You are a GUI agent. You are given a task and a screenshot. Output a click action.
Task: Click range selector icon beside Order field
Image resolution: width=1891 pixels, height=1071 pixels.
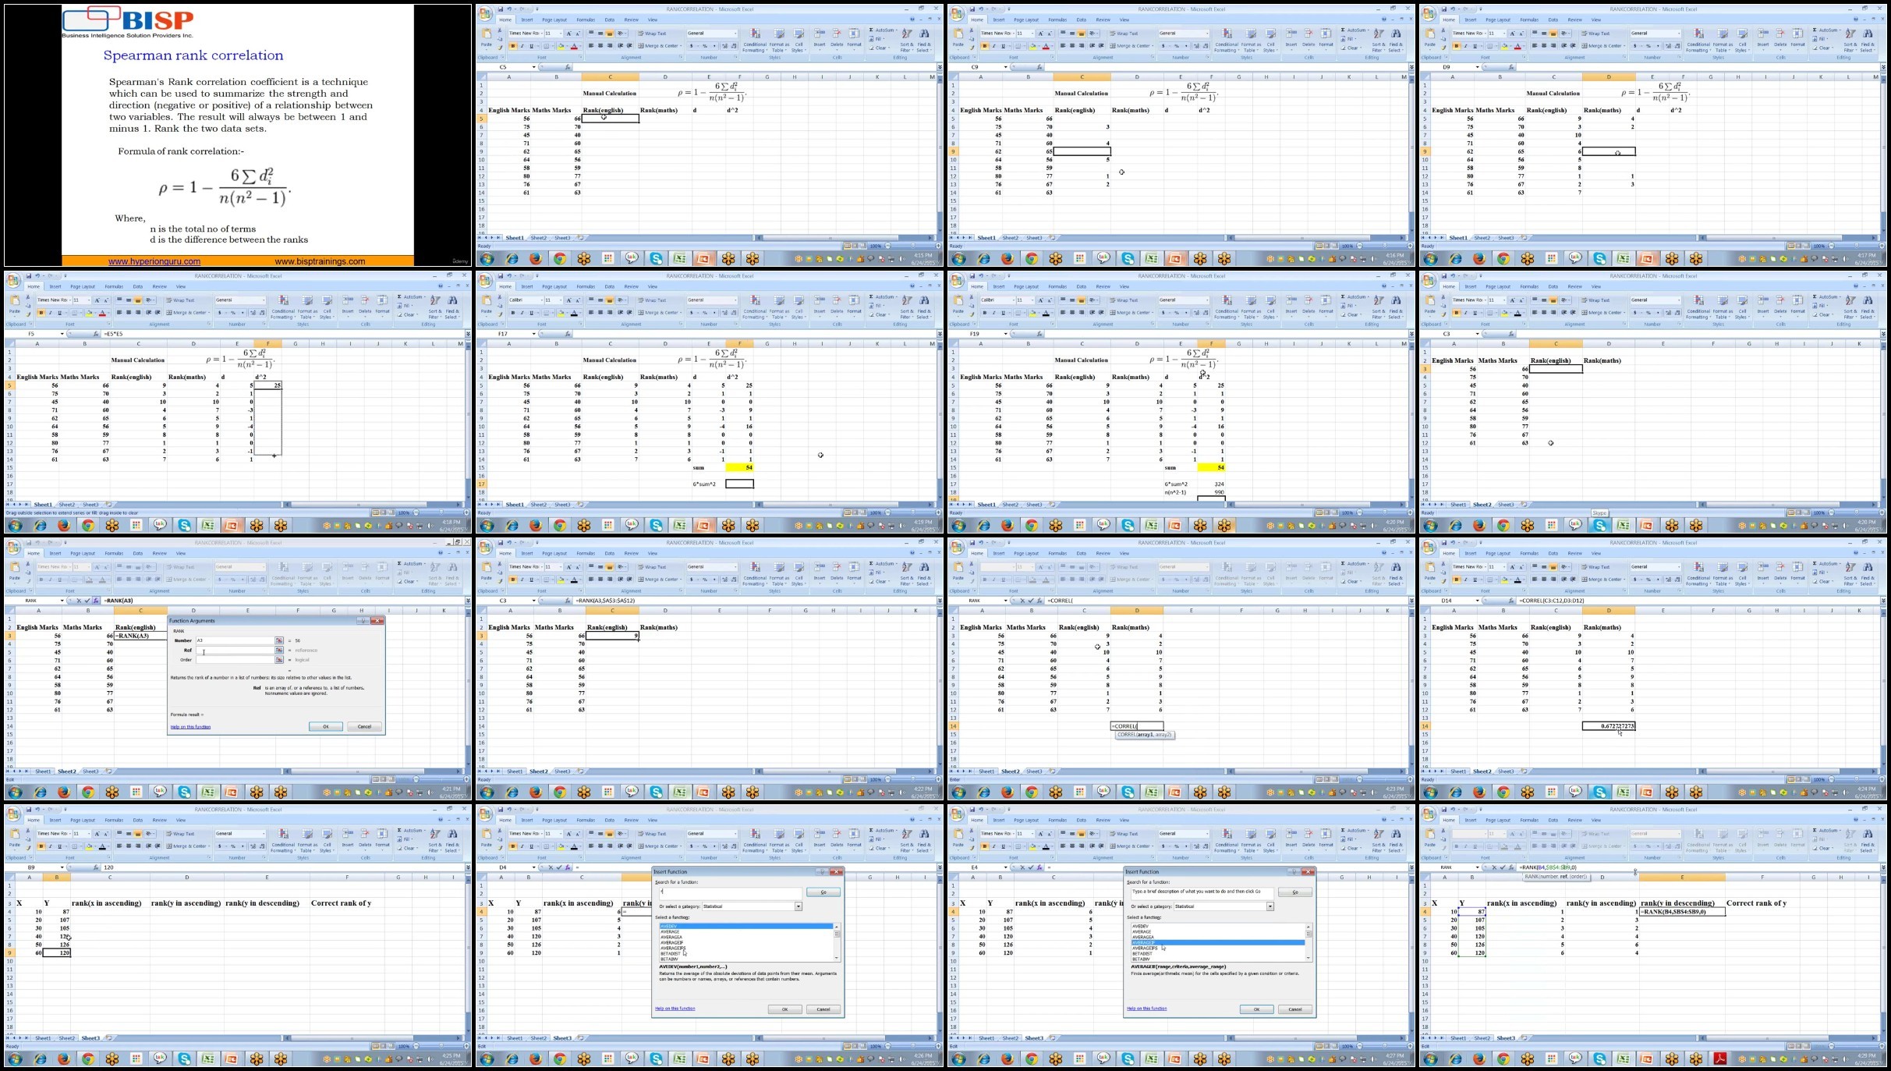coord(278,660)
